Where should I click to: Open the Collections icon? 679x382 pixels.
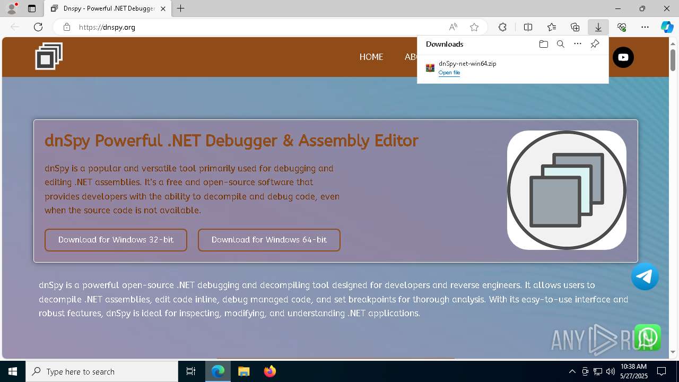pos(575,27)
